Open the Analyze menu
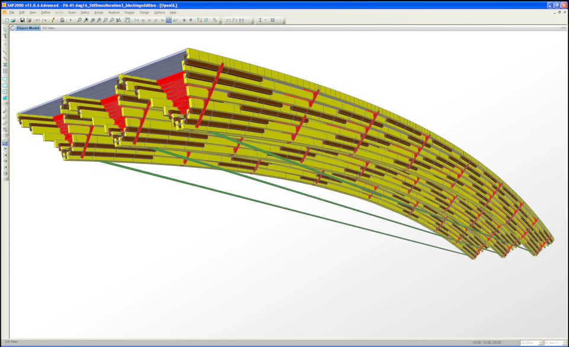 pos(114,12)
